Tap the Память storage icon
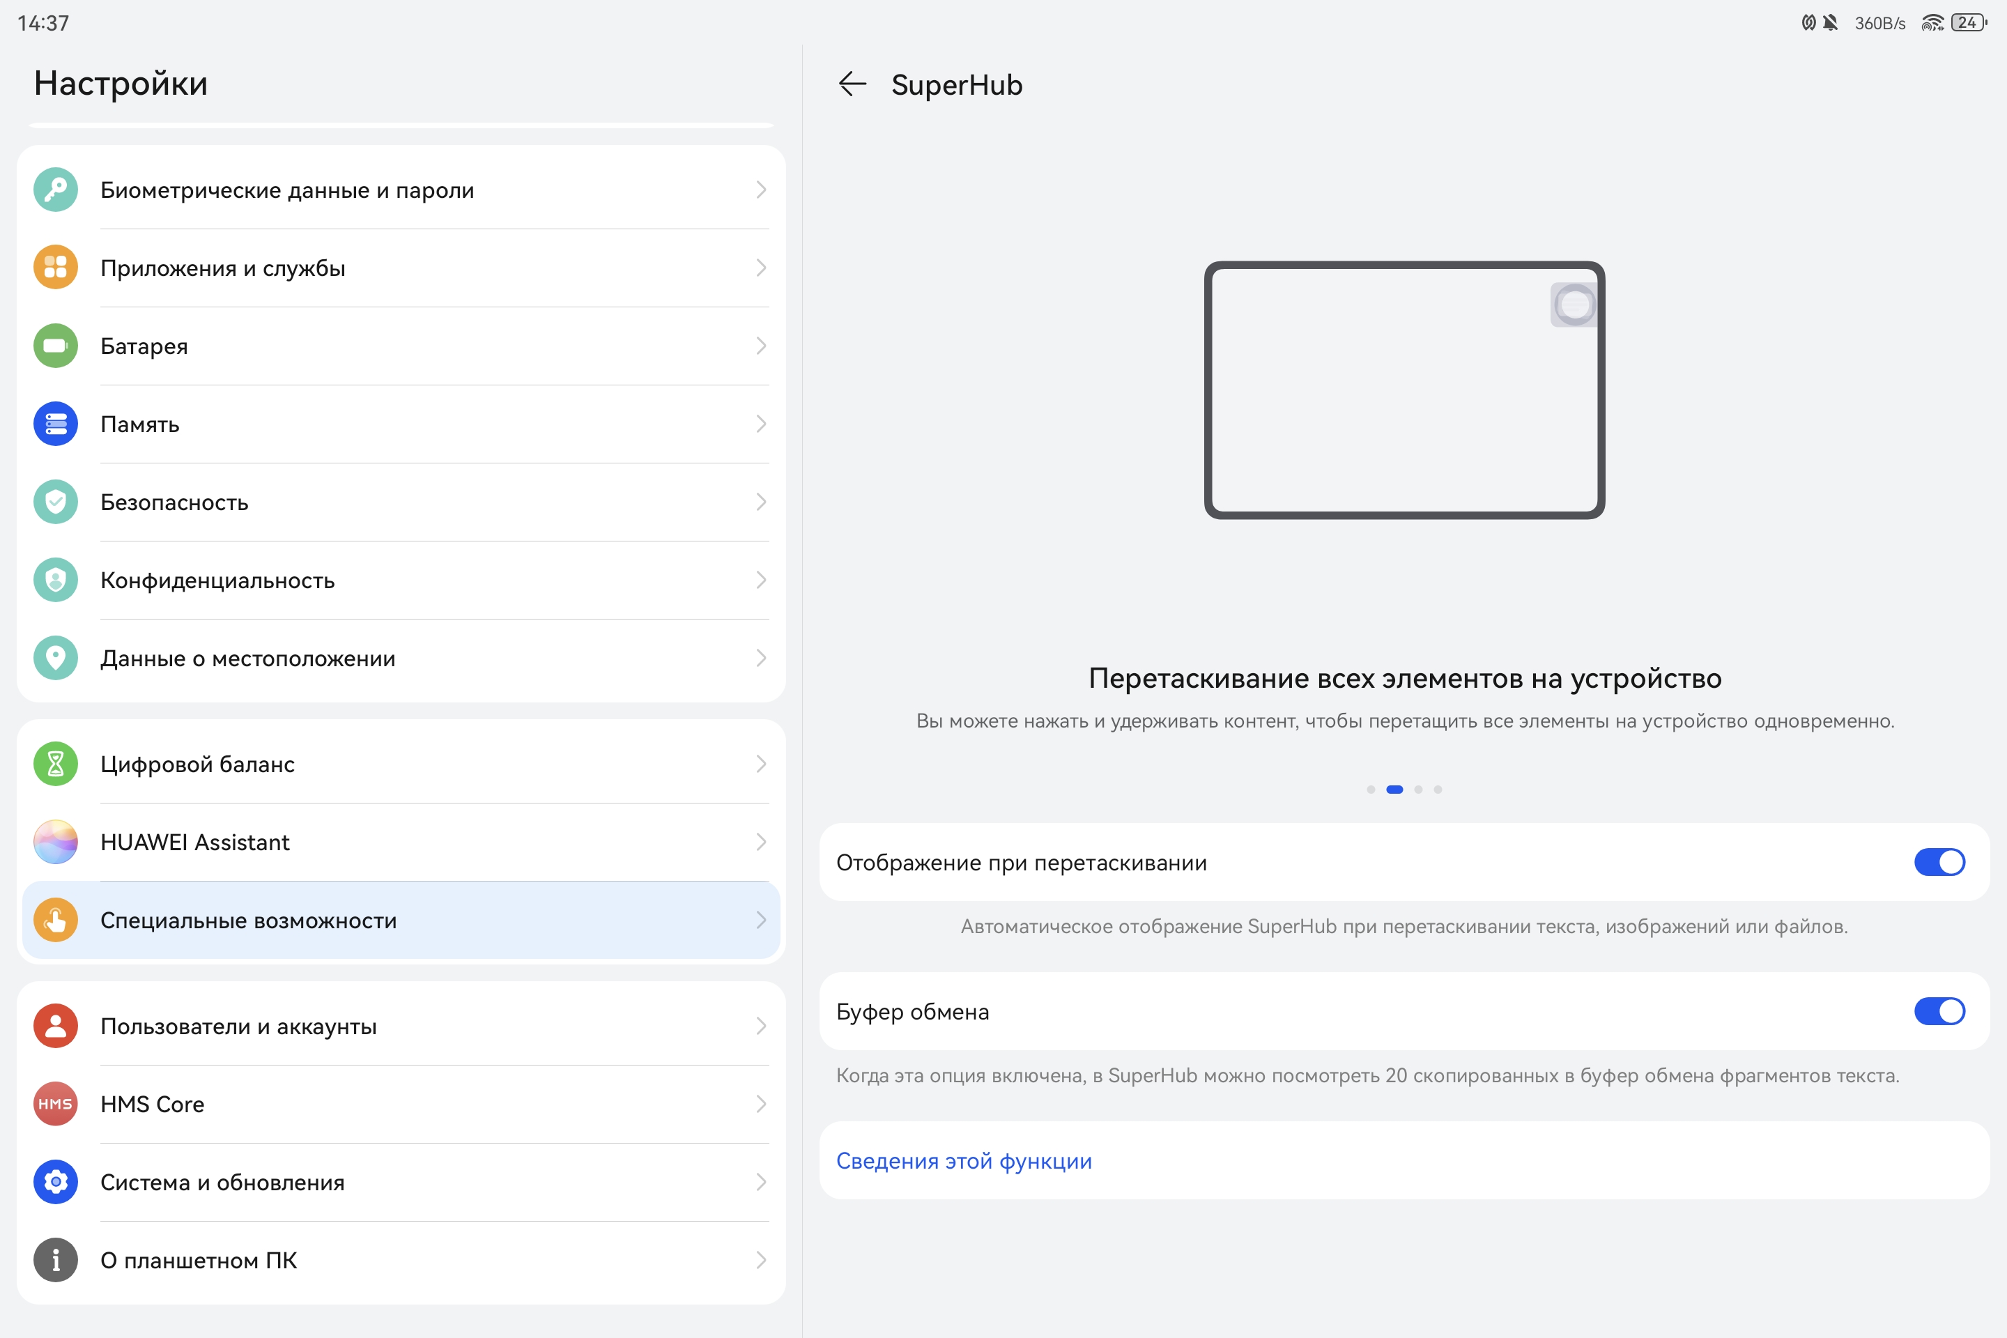Image resolution: width=2007 pixels, height=1338 pixels. 56,424
